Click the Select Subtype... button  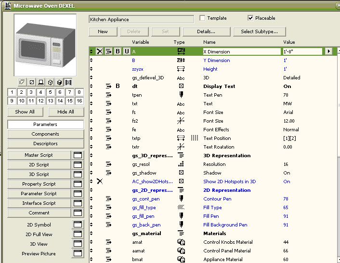tap(259, 32)
